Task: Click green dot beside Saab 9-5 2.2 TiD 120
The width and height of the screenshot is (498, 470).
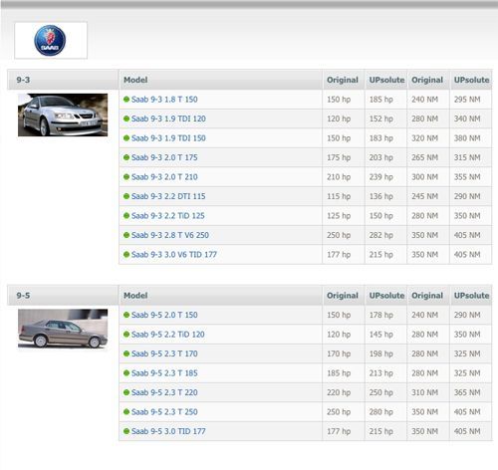Action: [126, 335]
